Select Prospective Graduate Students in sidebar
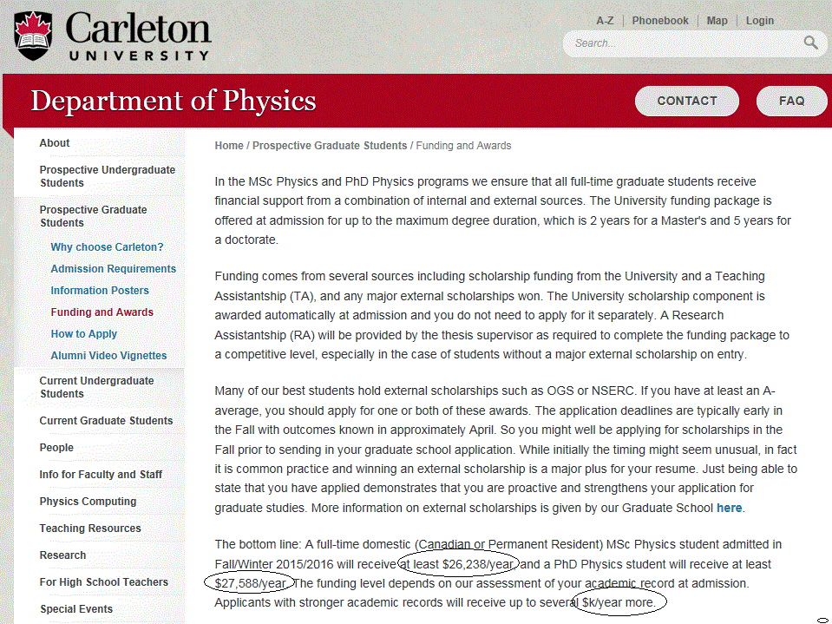This screenshot has width=832, height=624. (x=93, y=216)
